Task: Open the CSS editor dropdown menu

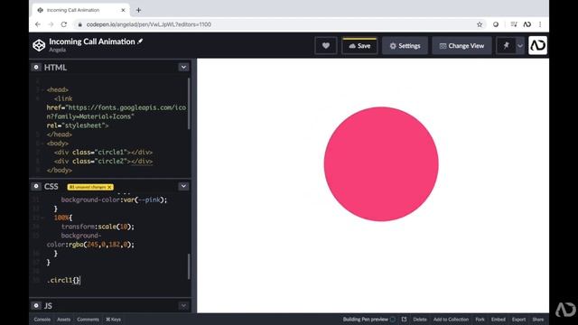Action: pyautogui.click(x=183, y=186)
